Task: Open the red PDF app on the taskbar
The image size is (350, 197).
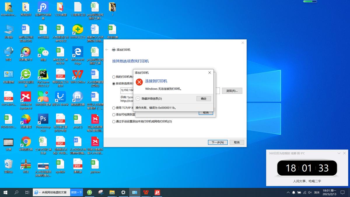Action: point(157,192)
